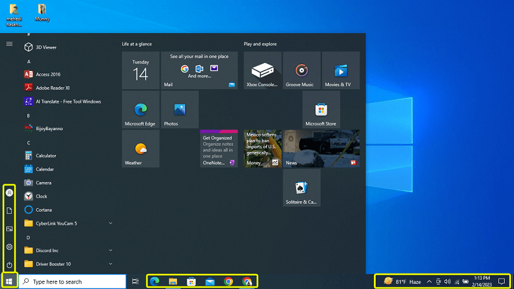Open Task View on the taskbar

[135, 282]
